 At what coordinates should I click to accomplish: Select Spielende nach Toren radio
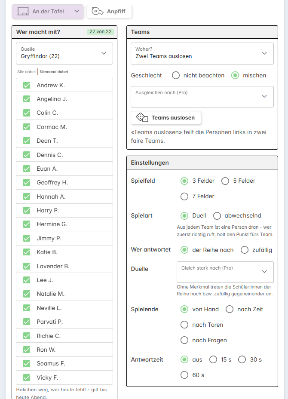(184, 325)
